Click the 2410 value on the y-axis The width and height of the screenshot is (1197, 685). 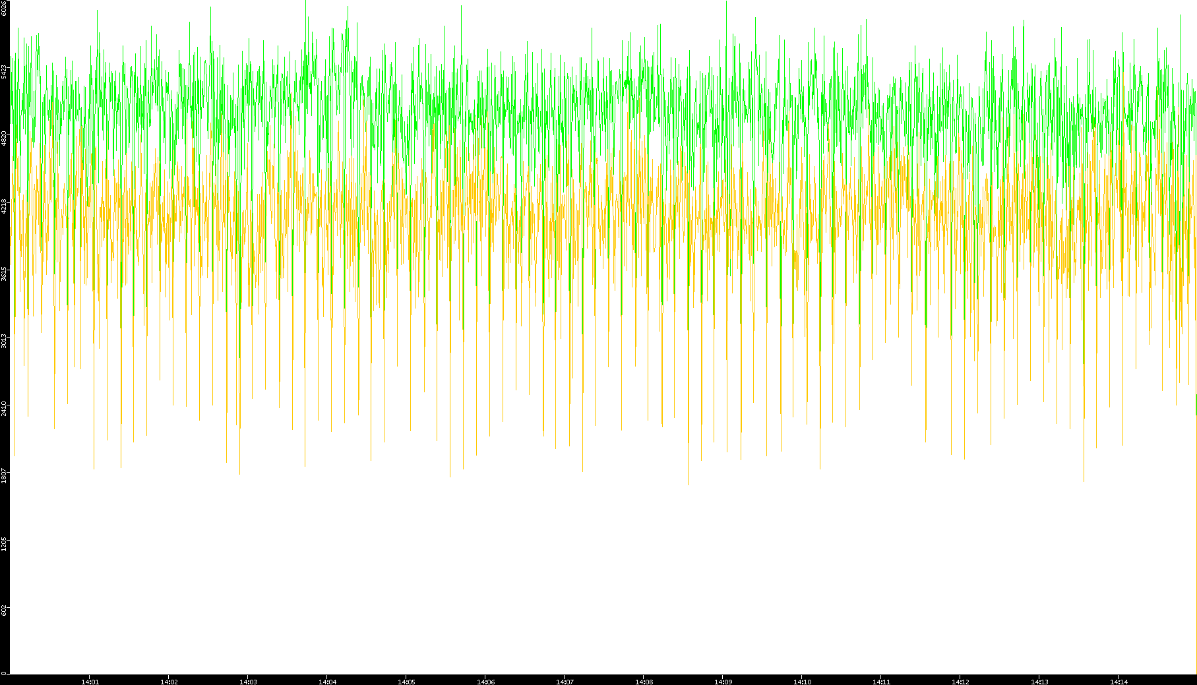pyautogui.click(x=4, y=408)
